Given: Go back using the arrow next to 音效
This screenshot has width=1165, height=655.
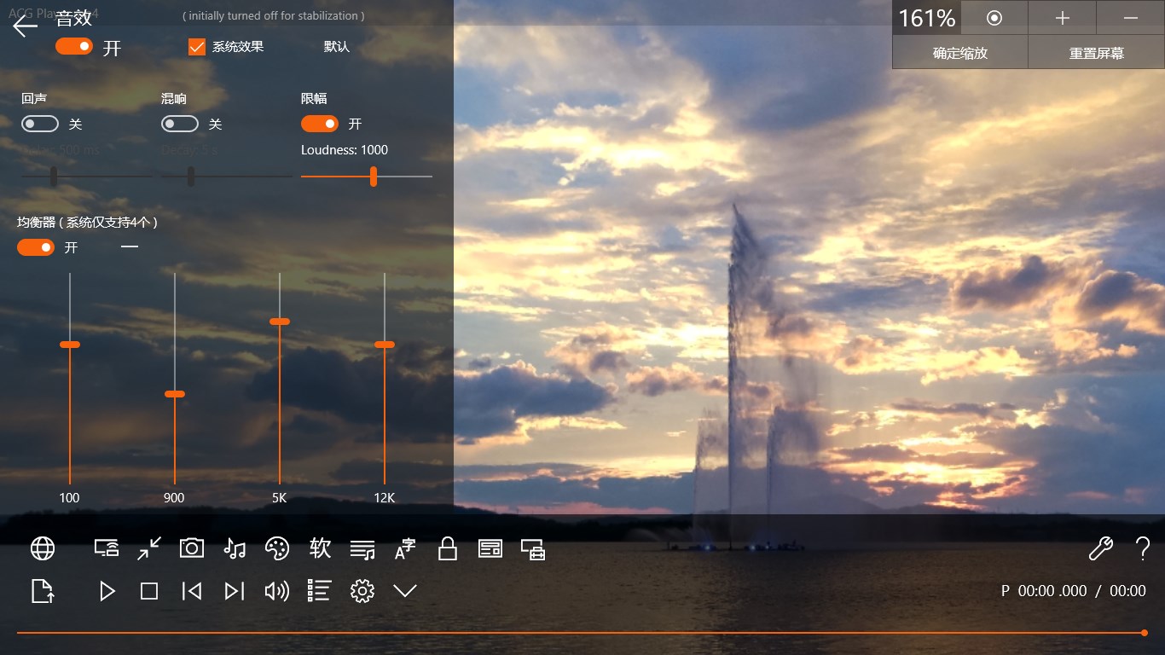Looking at the screenshot, I should (26, 26).
